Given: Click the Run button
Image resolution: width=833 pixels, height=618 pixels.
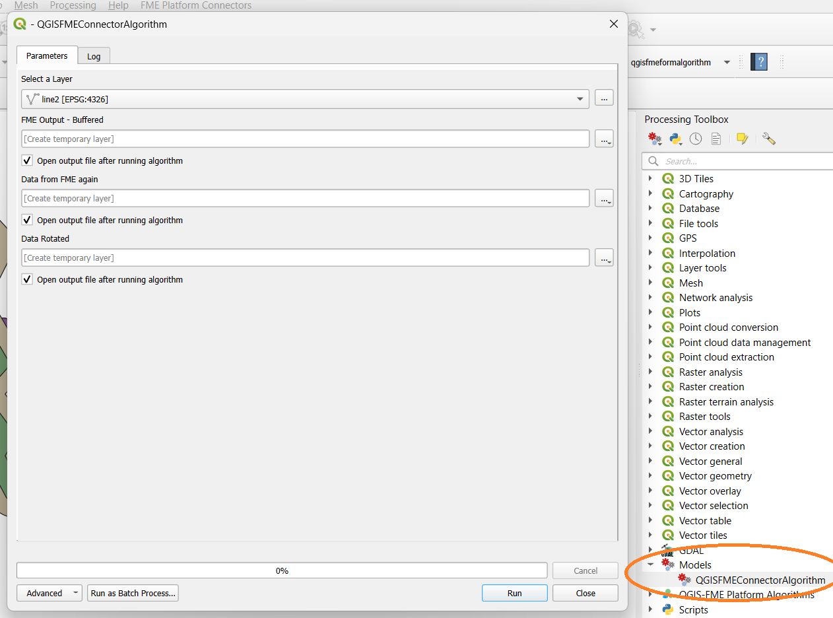Looking at the screenshot, I should [x=515, y=593].
